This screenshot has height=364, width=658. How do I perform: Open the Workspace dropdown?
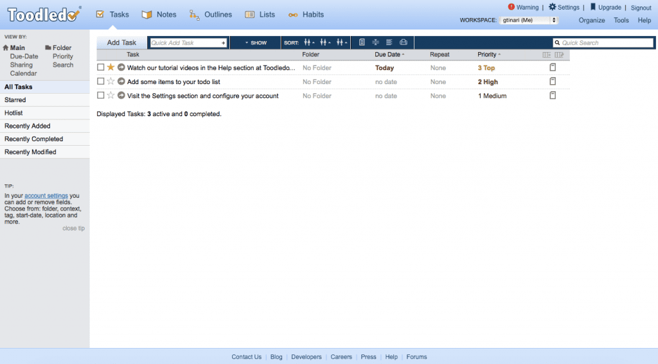point(528,20)
